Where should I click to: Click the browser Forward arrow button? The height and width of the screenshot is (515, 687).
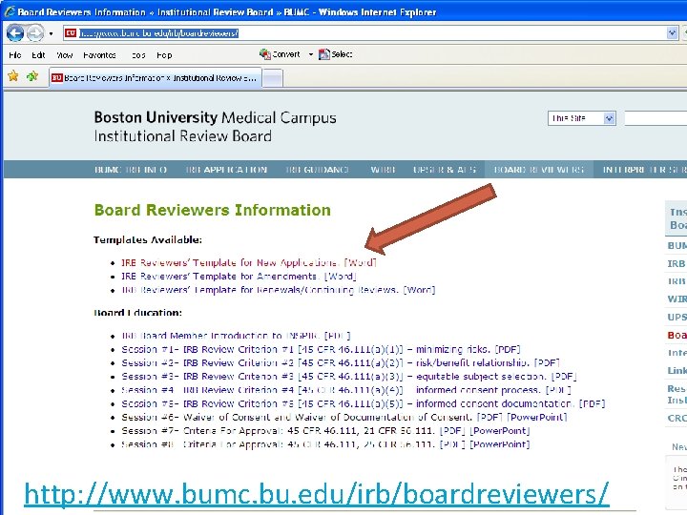point(35,32)
